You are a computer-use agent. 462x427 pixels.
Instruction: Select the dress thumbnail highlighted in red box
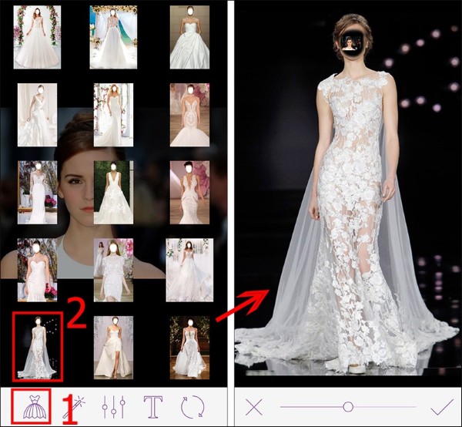point(37,346)
